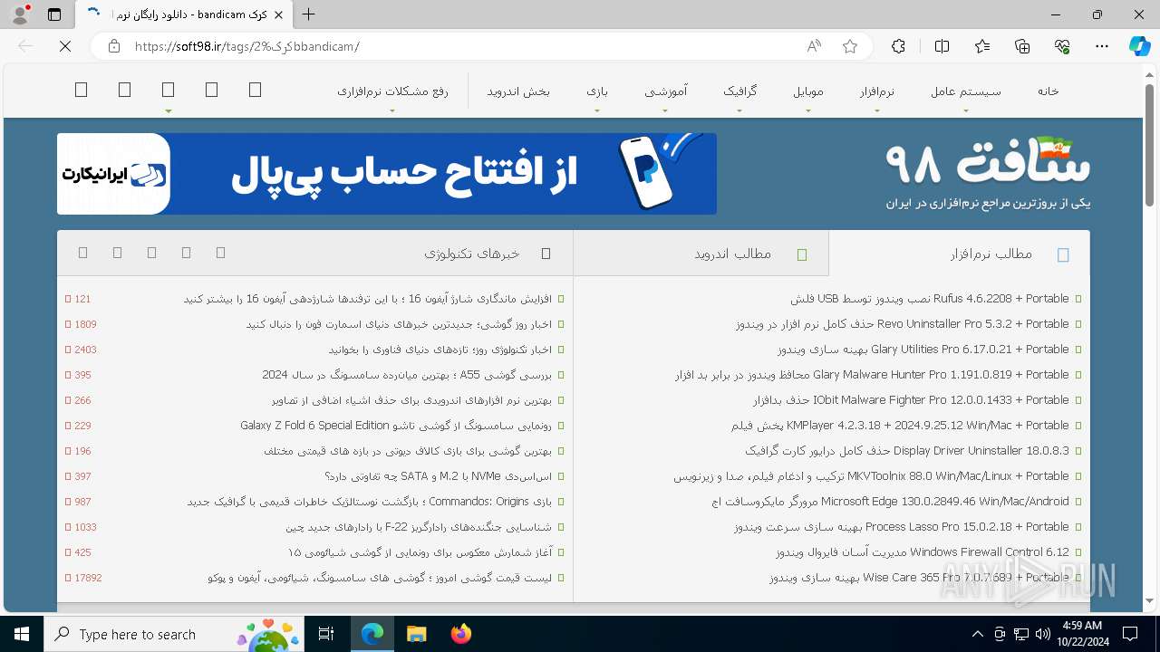The width and height of the screenshot is (1160, 652).
Task: Open MKVToolnix 88.0 link
Action: (871, 476)
